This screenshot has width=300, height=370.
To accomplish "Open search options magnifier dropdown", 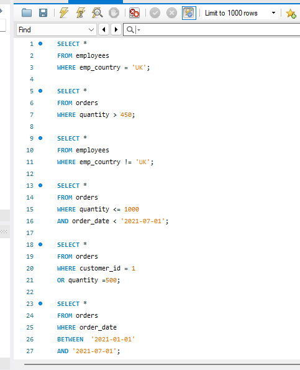I will click(x=133, y=30).
